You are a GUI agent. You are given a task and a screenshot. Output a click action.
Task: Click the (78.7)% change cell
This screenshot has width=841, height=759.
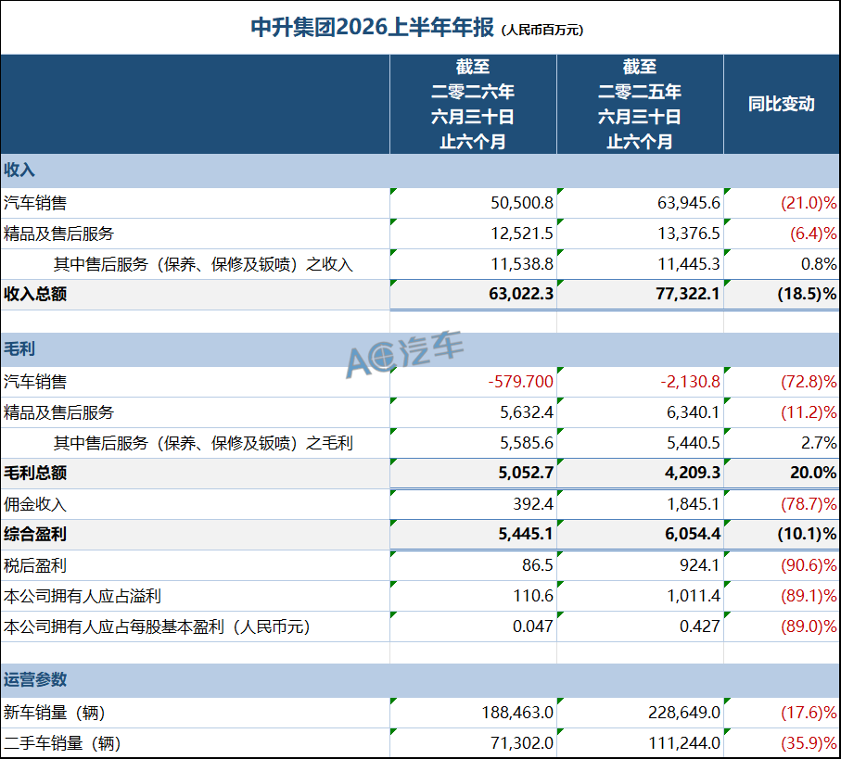pyautogui.click(x=782, y=504)
